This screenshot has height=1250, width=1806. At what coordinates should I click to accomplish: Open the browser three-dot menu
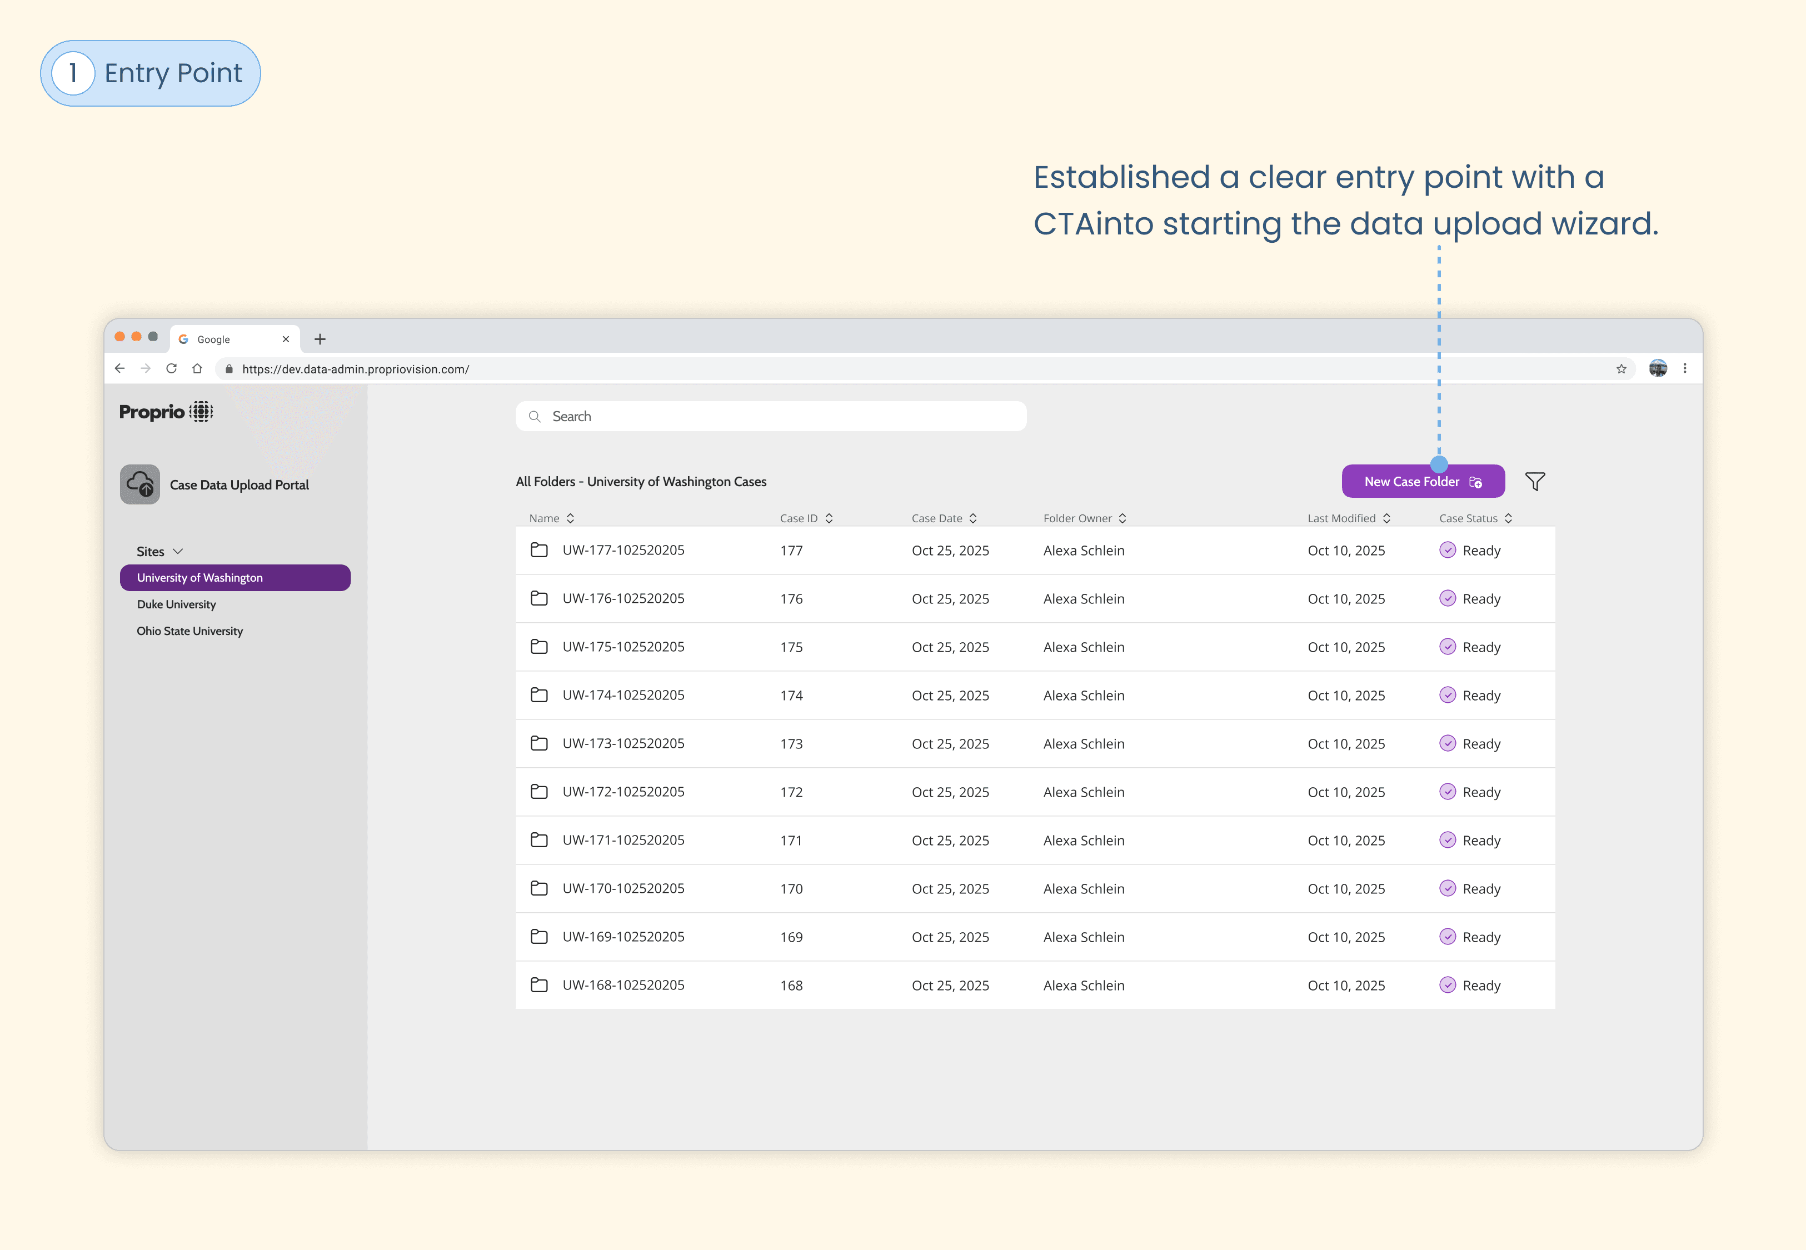pyautogui.click(x=1685, y=368)
